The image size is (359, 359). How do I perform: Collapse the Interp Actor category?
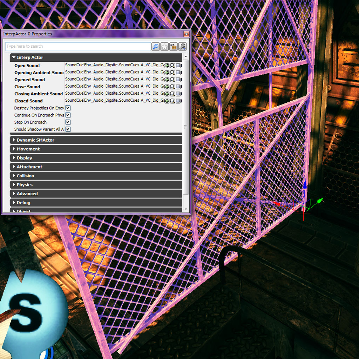pos(14,57)
